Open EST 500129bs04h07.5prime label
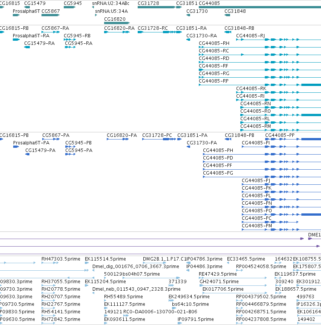321x325 pixels. click(x=132, y=274)
